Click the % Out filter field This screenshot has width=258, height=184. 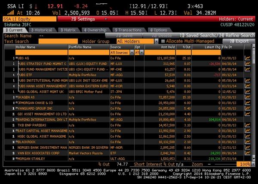pos(184,52)
